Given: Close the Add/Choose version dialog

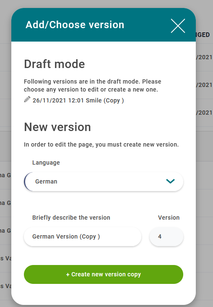Looking at the screenshot, I should [x=178, y=26].
